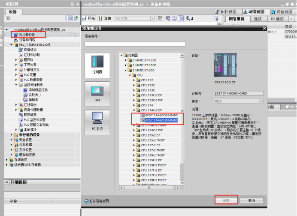The height and width of the screenshot is (216, 297).
Task: Select the 连接 tab in overview panel
Action: coord(258,19)
